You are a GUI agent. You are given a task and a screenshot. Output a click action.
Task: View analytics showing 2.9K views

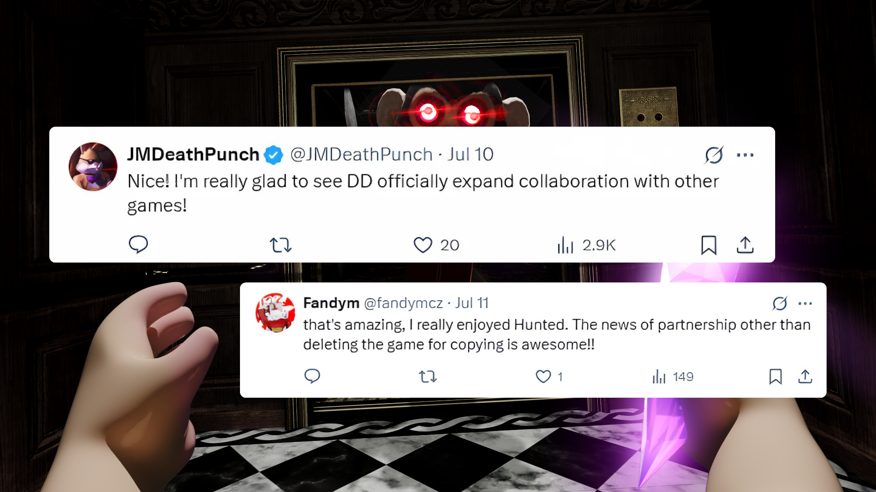(x=586, y=245)
